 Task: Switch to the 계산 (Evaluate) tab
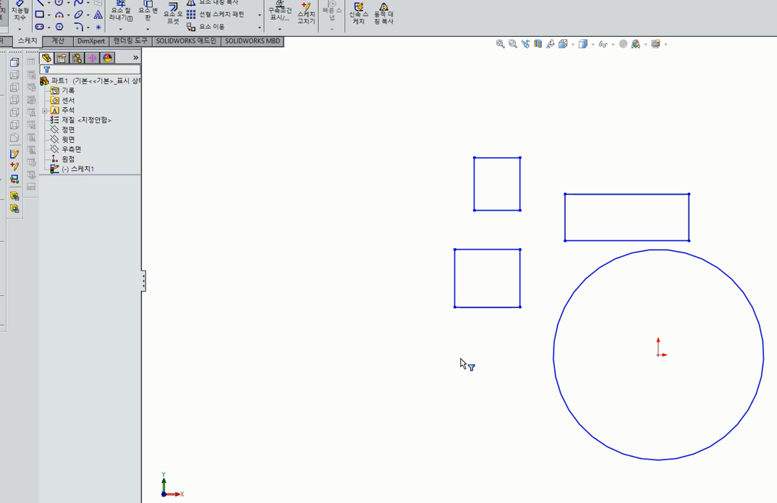click(x=58, y=41)
